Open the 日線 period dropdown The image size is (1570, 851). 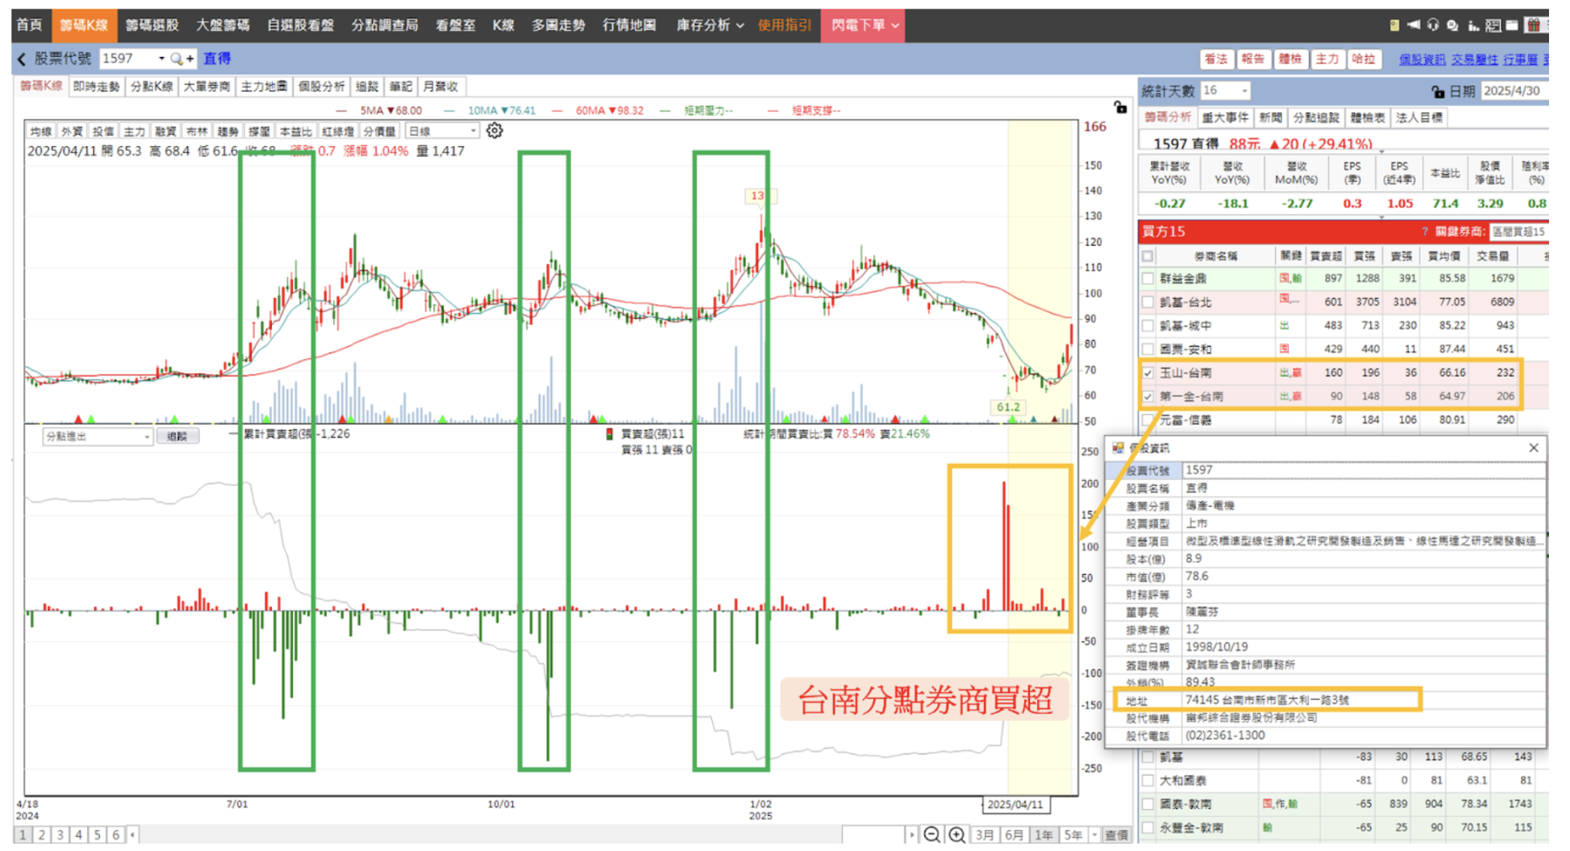point(474,131)
